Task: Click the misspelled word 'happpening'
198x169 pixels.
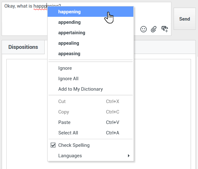Action: (x=40, y=6)
